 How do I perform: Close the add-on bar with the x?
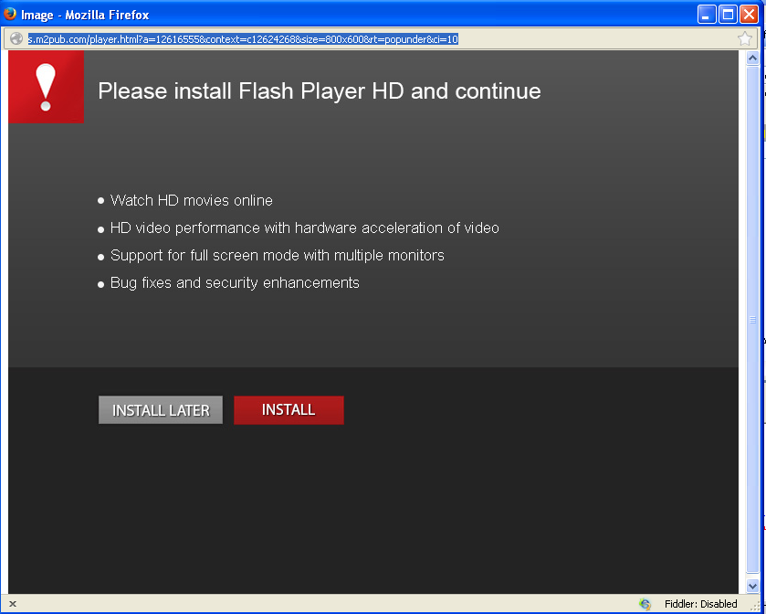click(x=13, y=604)
